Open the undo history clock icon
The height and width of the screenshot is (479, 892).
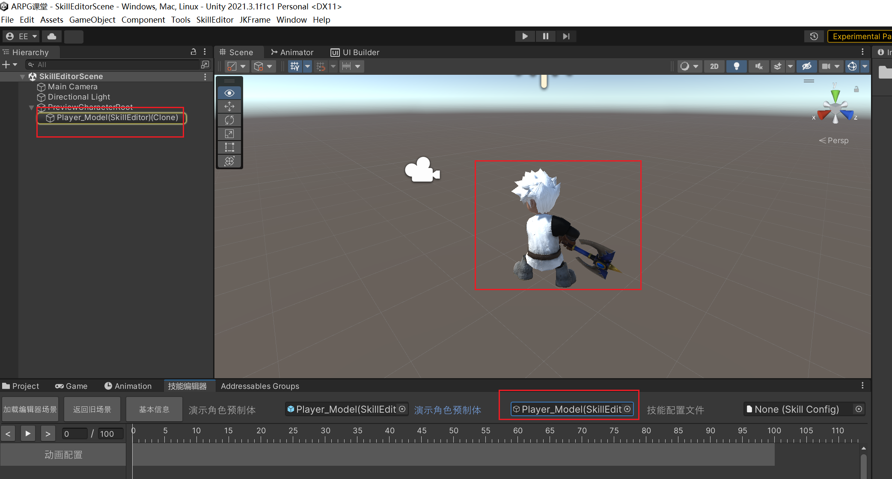(814, 36)
